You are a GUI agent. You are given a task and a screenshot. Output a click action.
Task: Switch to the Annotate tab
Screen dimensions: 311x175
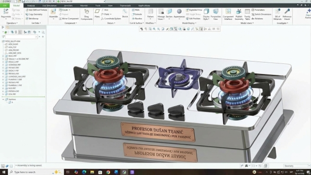tap(68, 6)
